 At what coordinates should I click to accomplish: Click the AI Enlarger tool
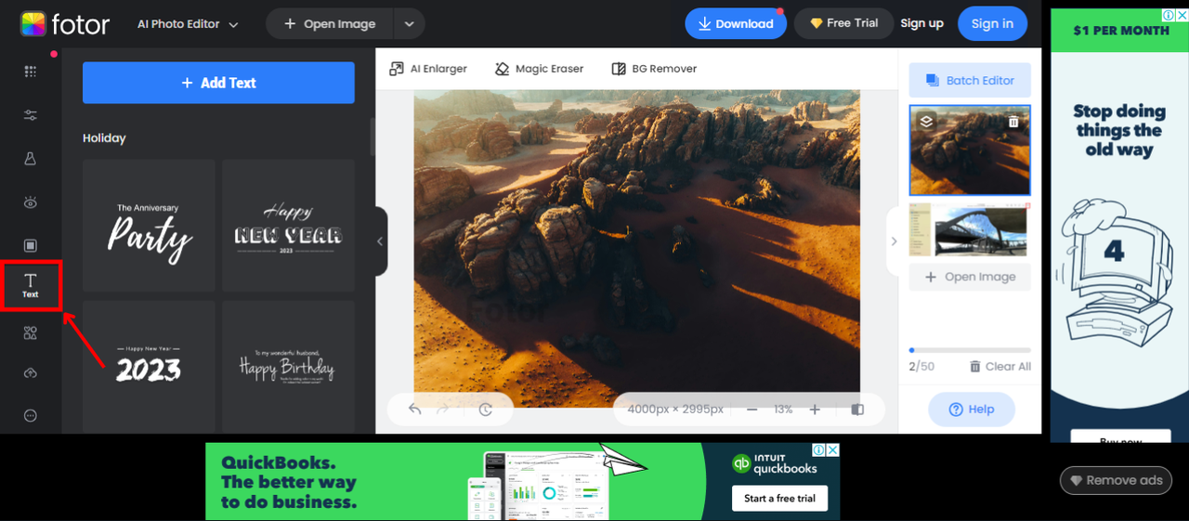[x=428, y=69]
